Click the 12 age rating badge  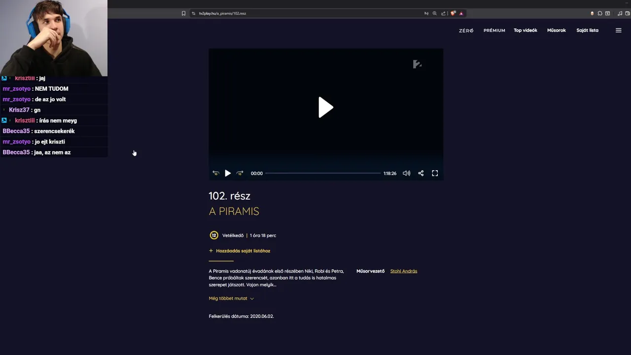[214, 235]
